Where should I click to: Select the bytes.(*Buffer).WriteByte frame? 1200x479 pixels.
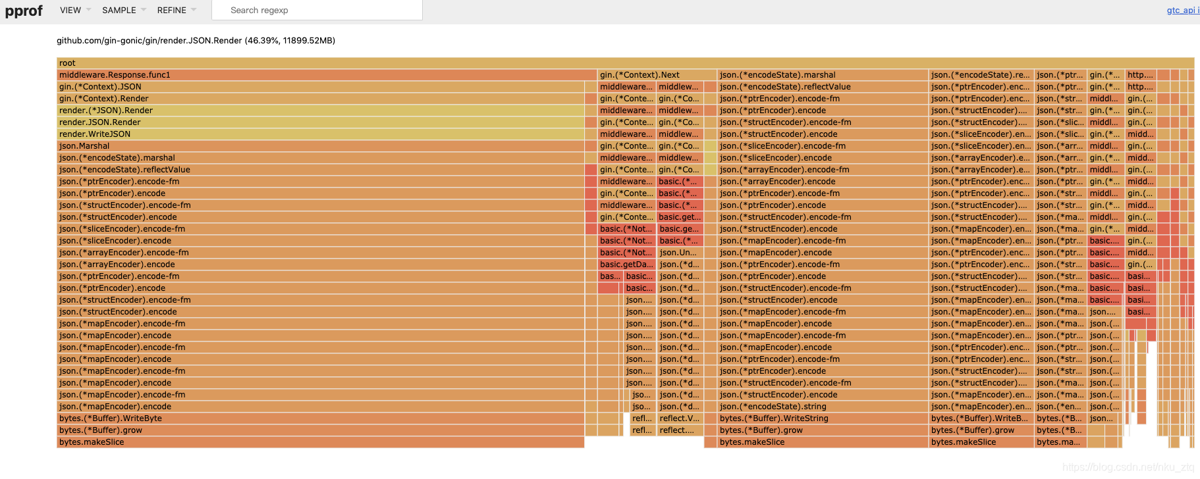tap(321, 418)
